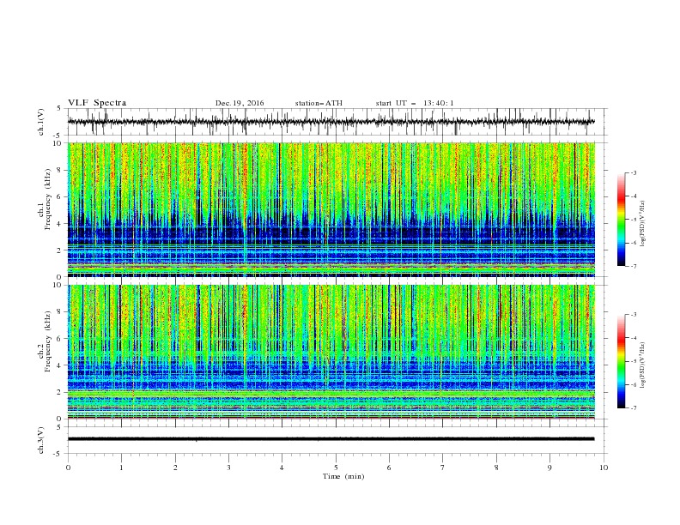Click the ch.2 color scale bar

tap(621, 361)
